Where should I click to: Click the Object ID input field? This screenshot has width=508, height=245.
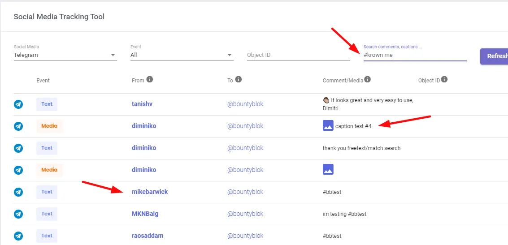[x=298, y=55]
